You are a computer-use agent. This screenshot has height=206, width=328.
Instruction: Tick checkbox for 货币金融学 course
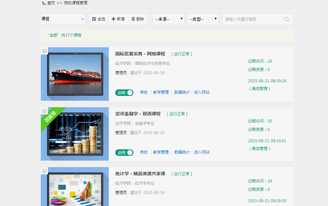[44, 111]
